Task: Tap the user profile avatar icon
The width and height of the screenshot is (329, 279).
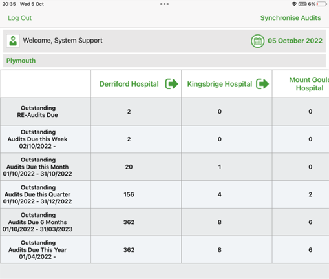Action: [13, 41]
